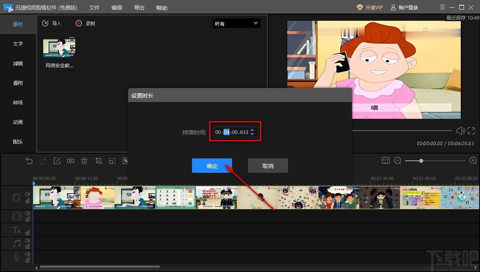Viewport: 480px width, 272px height.
Task: Increase duration with up stepper arrow
Action: point(252,130)
